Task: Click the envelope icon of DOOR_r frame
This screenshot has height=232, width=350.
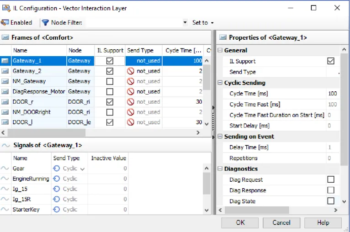Action: [5, 102]
